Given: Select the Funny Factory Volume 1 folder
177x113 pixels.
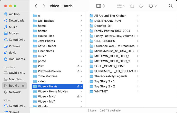Looking at the screenshot, I should pyautogui.click(x=114, y=36).
